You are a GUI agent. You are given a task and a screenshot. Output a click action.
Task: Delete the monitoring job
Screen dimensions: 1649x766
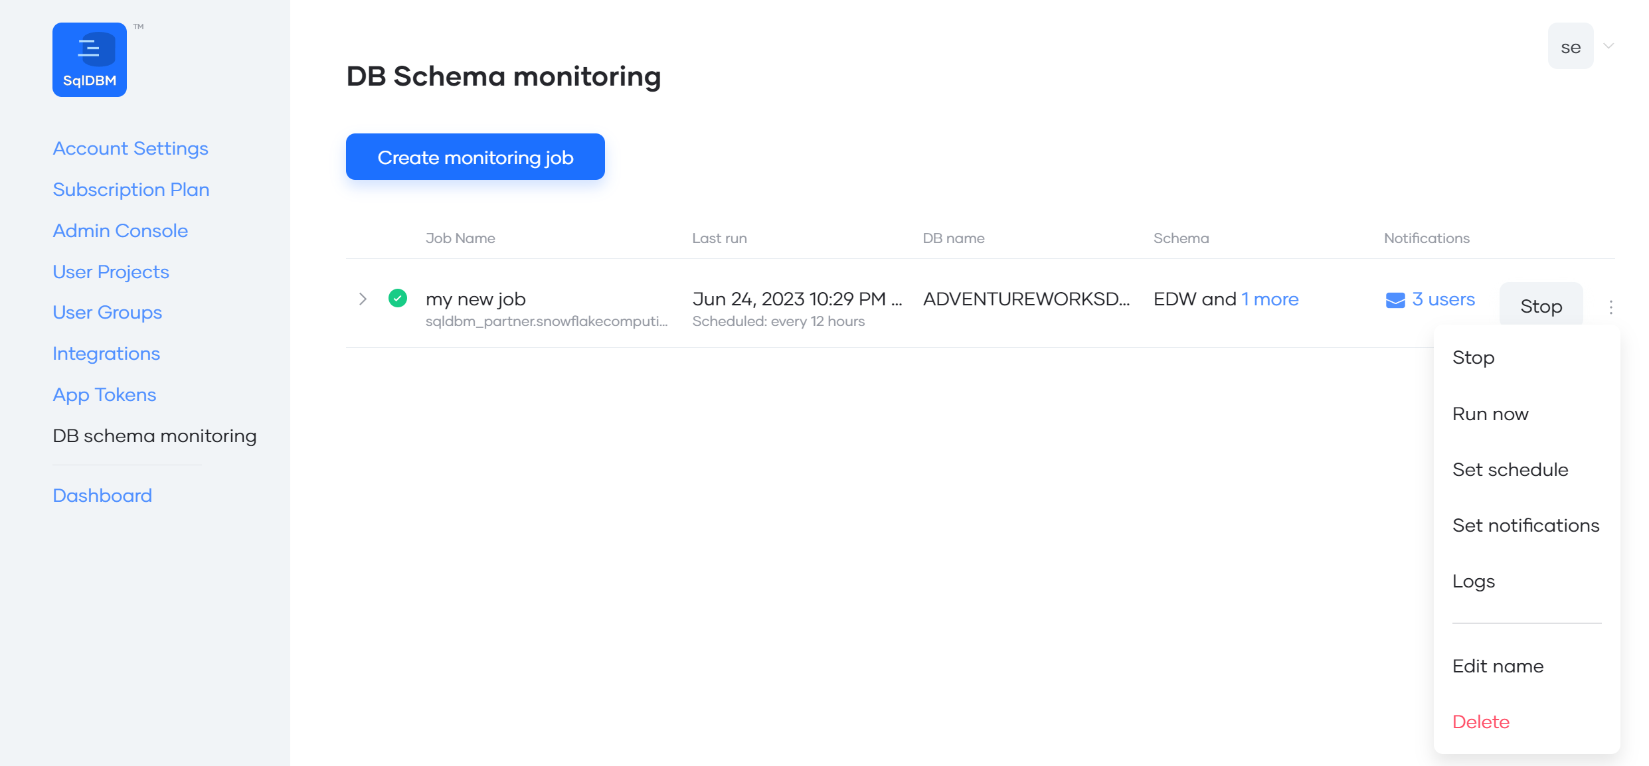(1480, 722)
